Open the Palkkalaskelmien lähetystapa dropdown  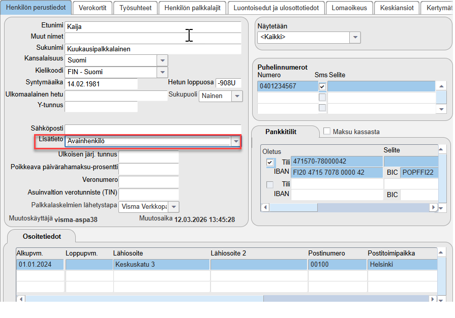click(174, 207)
